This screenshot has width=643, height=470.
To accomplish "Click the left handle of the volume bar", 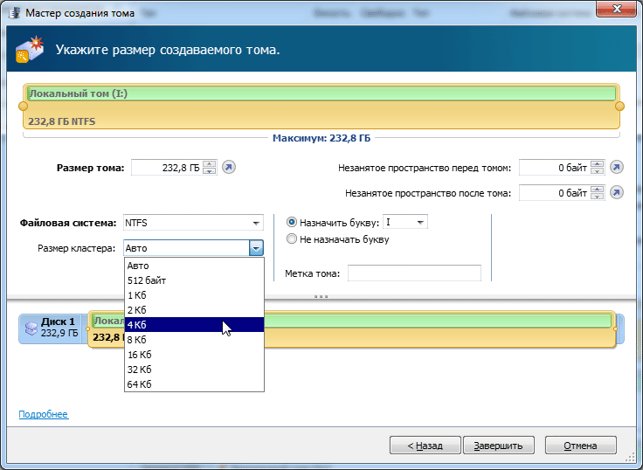I will tap(24, 106).
